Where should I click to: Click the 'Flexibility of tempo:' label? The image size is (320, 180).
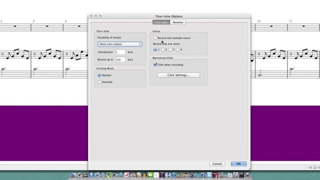click(x=109, y=37)
